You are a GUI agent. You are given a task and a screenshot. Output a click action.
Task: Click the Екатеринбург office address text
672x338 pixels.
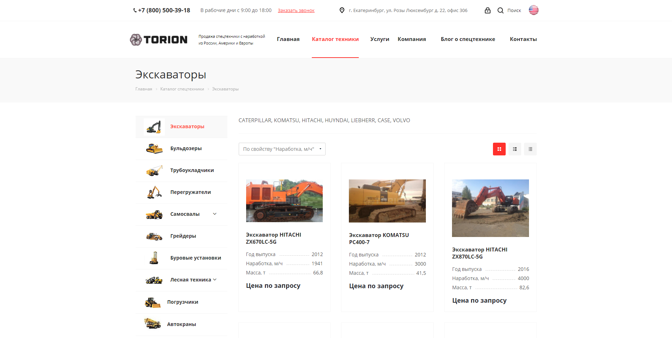(408, 11)
